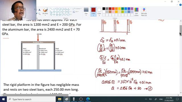
Task: Open the shape Outline dropdown
Action: point(77,9)
